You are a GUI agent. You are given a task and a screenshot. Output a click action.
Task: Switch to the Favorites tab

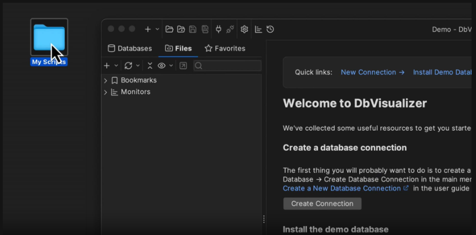coord(225,48)
